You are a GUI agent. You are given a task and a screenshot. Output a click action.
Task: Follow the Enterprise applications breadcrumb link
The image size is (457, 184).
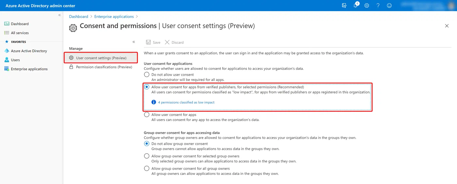point(114,17)
